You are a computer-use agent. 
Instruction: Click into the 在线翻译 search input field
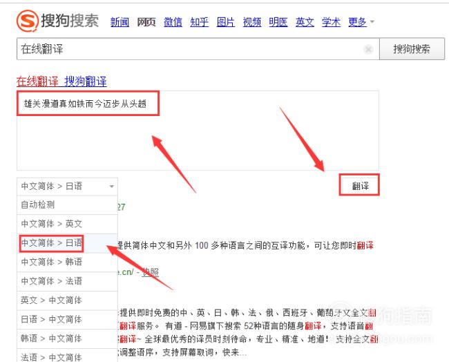[198, 49]
